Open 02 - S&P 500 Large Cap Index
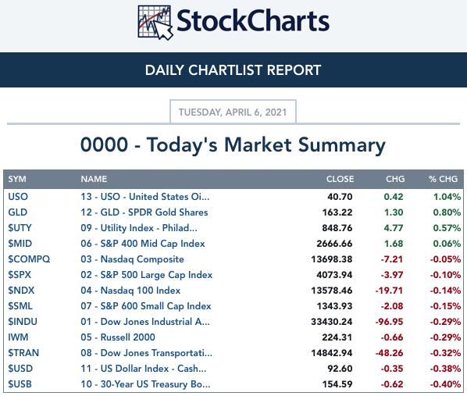Viewport: 467px width, 396px height. (x=147, y=275)
